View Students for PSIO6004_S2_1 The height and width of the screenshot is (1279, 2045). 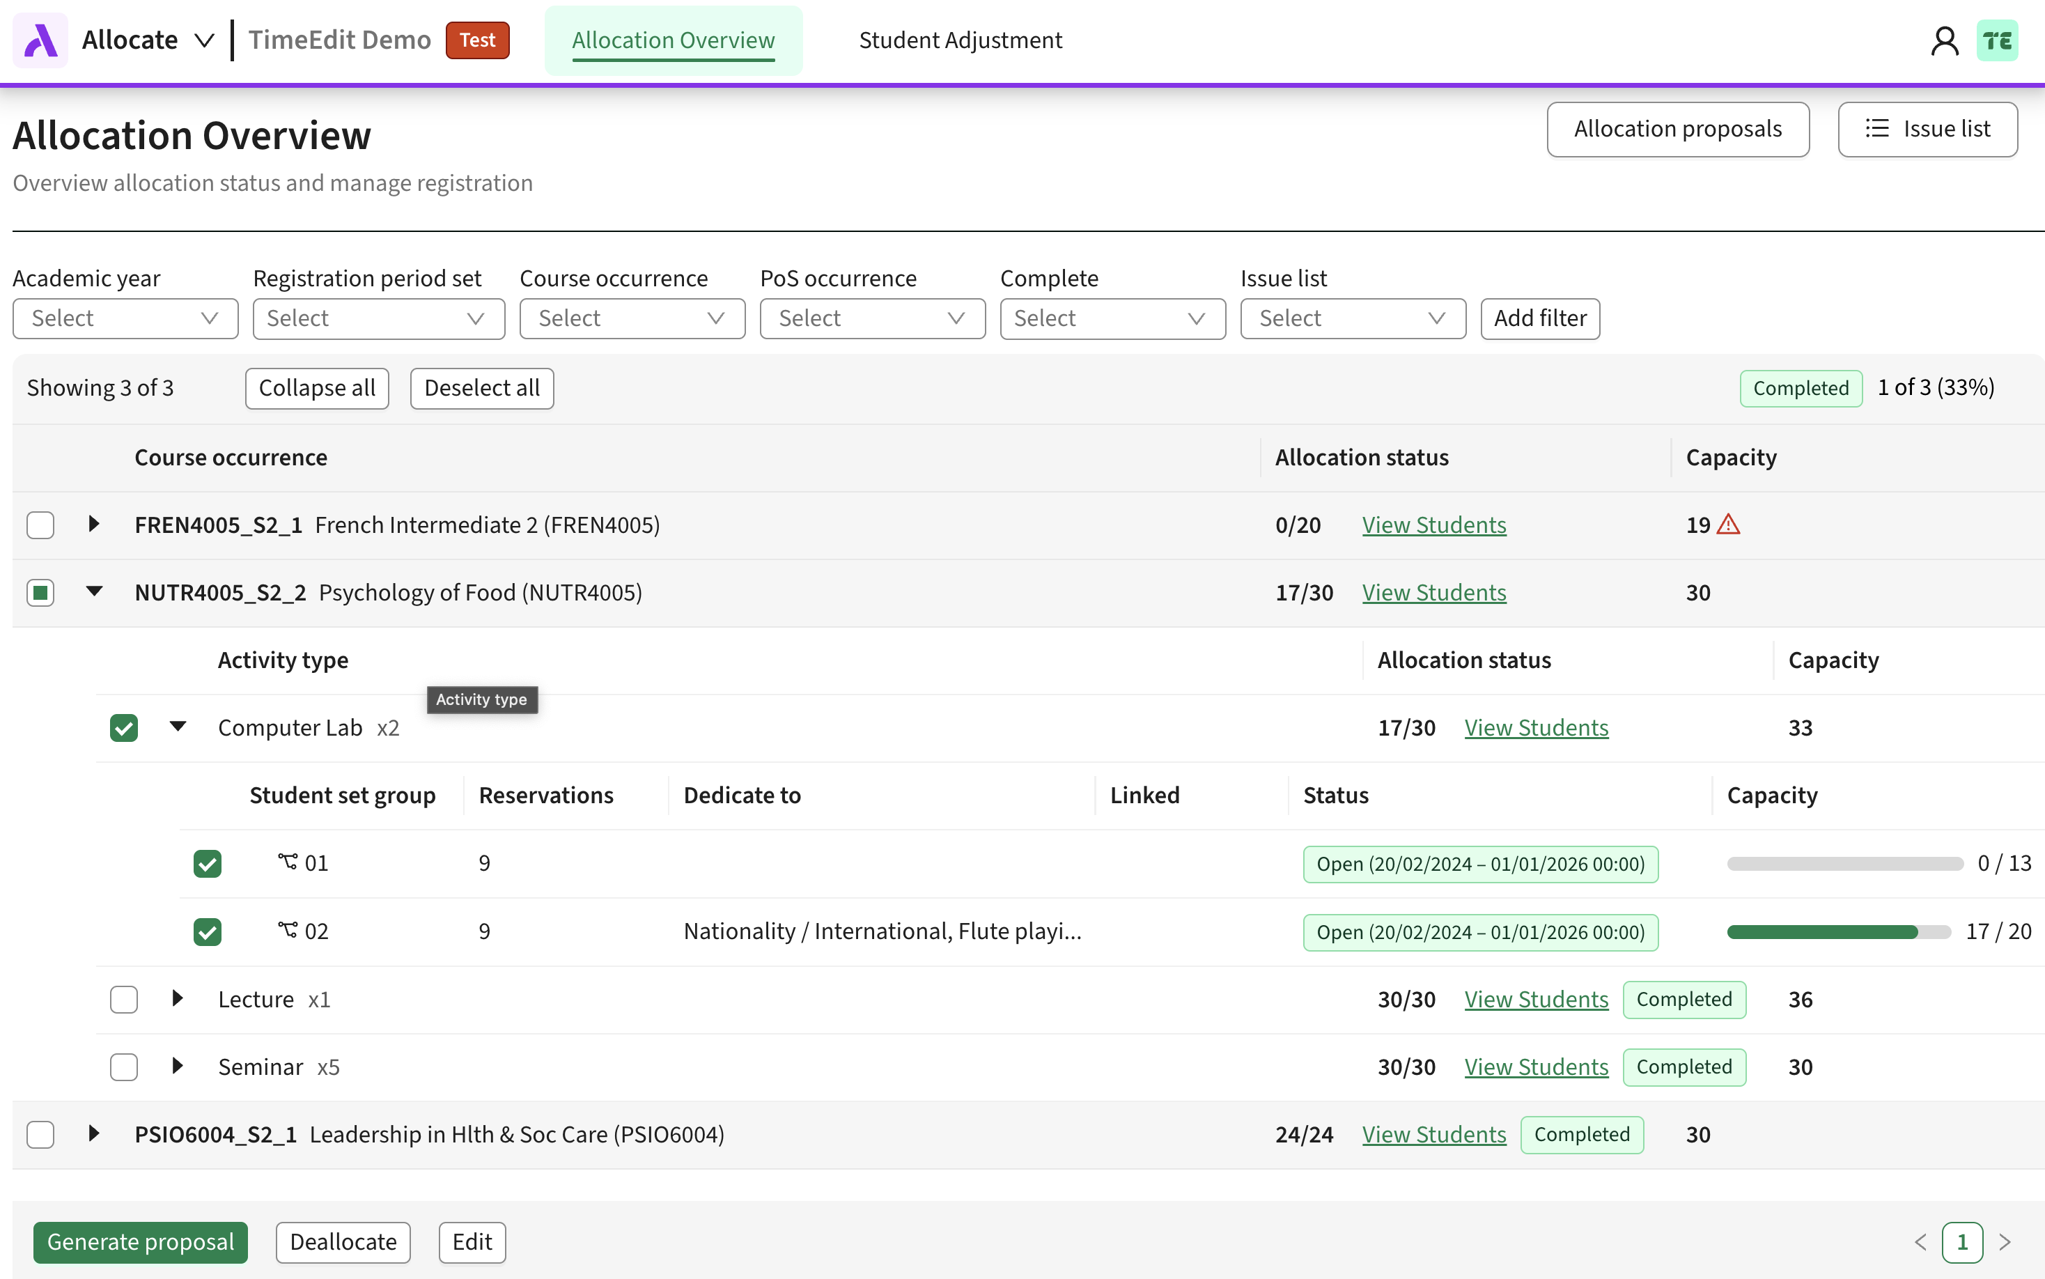(x=1433, y=1134)
